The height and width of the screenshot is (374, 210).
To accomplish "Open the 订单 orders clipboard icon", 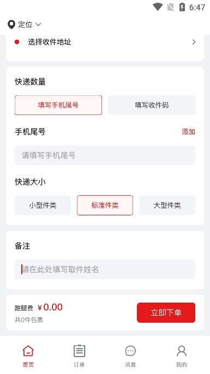I will tap(79, 351).
